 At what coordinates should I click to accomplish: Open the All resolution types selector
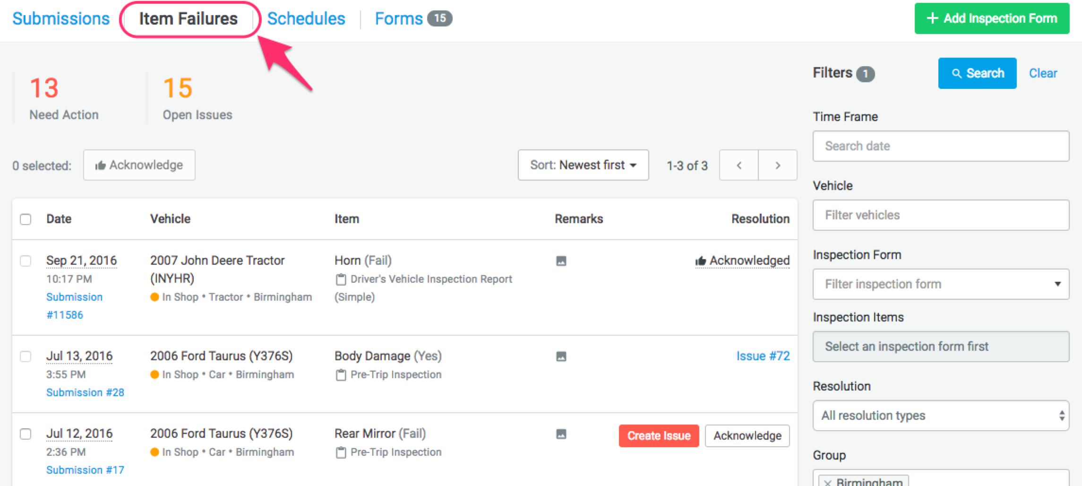pyautogui.click(x=940, y=416)
